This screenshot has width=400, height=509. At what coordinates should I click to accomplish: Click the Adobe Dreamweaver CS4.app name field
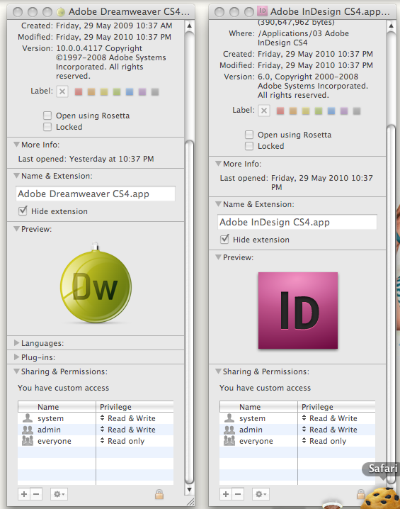tap(96, 194)
